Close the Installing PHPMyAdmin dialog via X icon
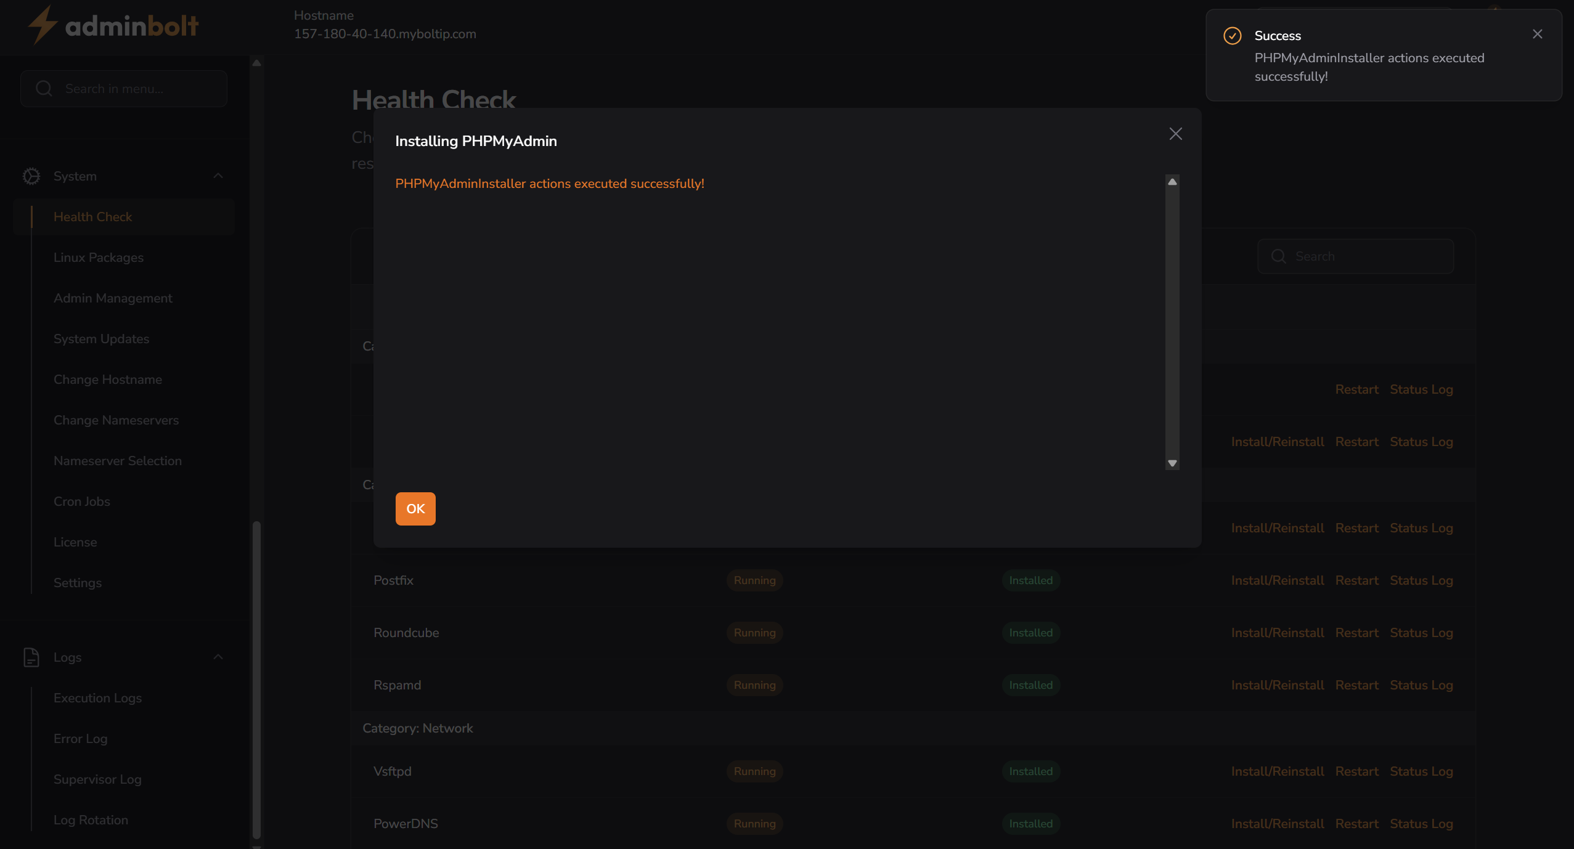The width and height of the screenshot is (1574, 849). [1175, 133]
